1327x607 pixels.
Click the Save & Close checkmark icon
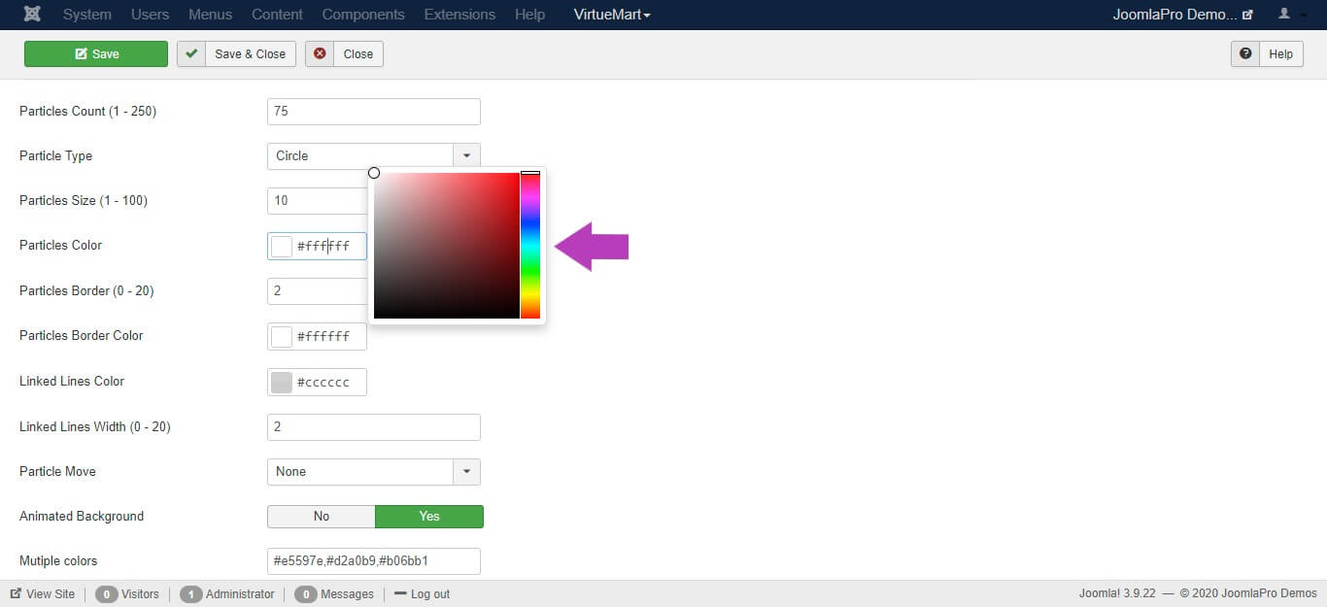coord(191,53)
